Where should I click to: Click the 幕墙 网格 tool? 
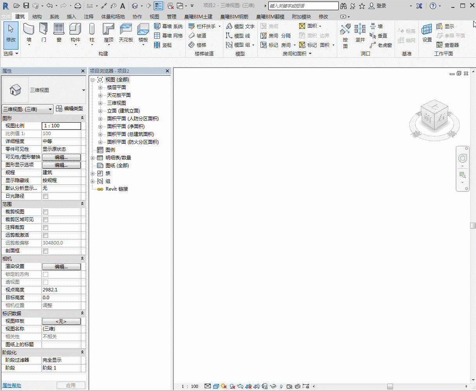168,36
